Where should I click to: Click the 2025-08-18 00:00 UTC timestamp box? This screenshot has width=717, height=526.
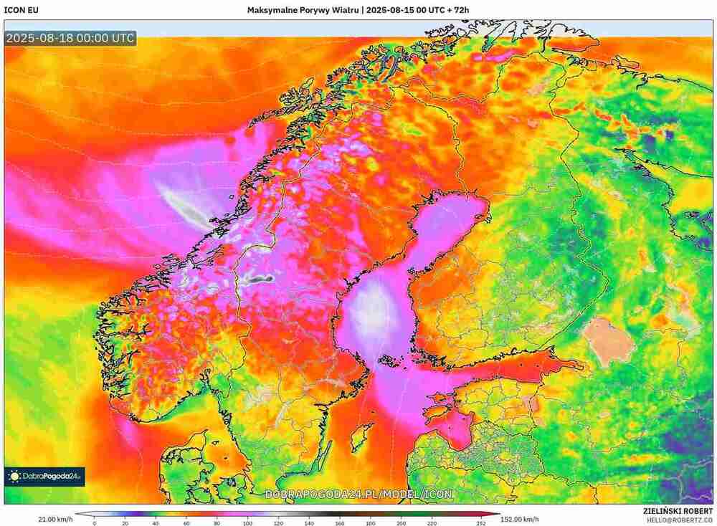click(70, 39)
